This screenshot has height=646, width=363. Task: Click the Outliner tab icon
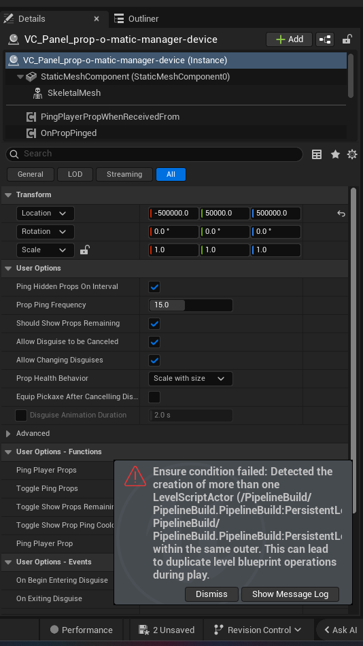click(119, 18)
